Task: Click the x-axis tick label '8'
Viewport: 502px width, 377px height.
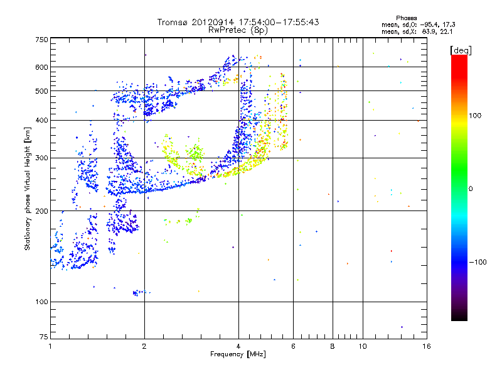Action: [333, 346]
